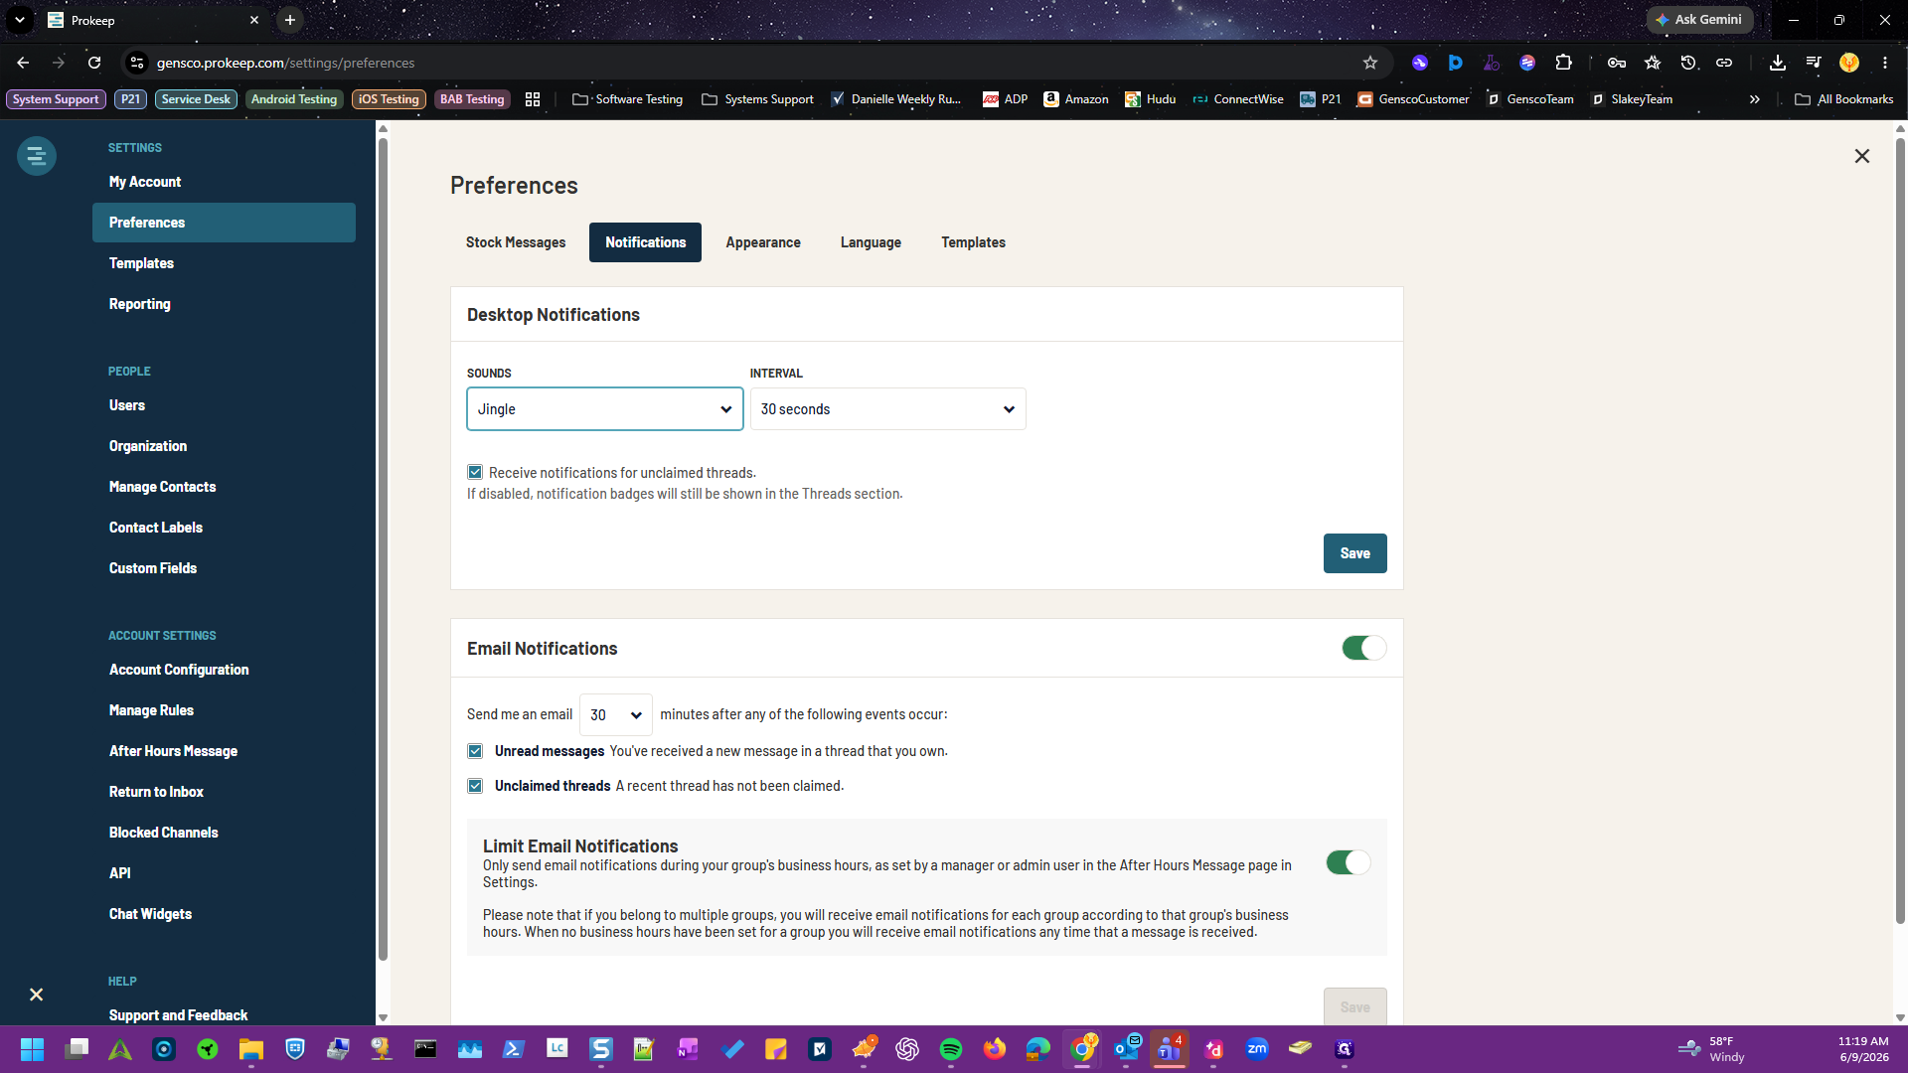
Task: Open Windows Start menu
Action: 33,1049
